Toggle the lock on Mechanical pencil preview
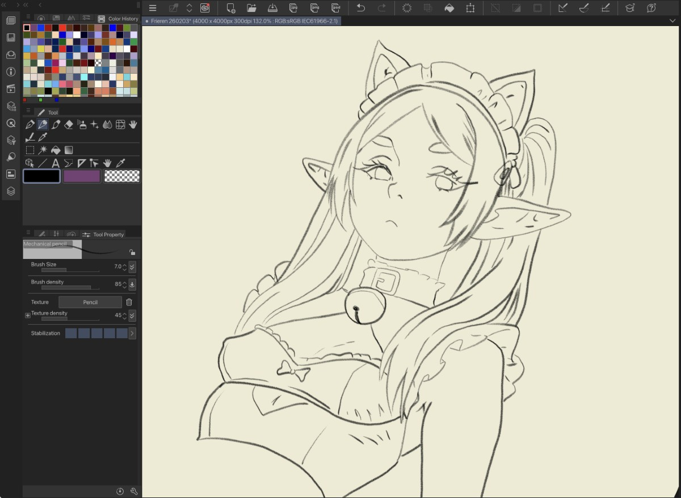 [x=132, y=252]
